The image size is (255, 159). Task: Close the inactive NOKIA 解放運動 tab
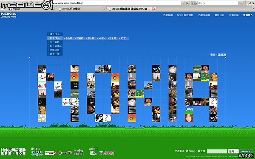click(x=103, y=9)
